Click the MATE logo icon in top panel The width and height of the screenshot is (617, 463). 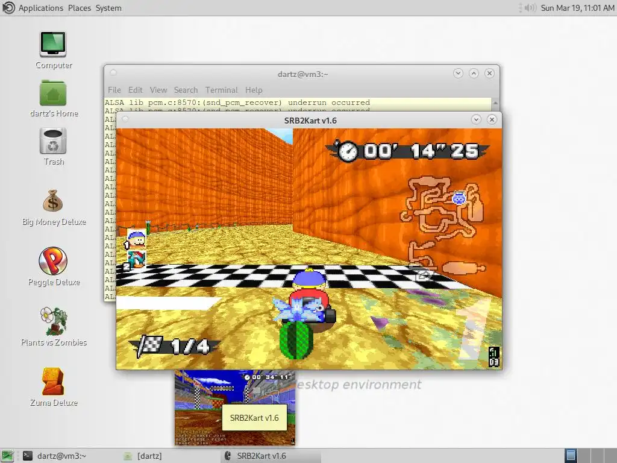pyautogui.click(x=8, y=7)
